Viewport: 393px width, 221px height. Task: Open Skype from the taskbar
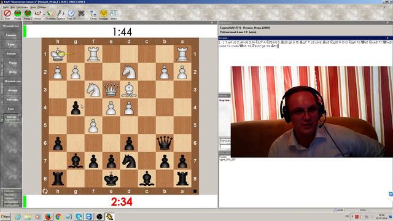[x=79, y=217]
